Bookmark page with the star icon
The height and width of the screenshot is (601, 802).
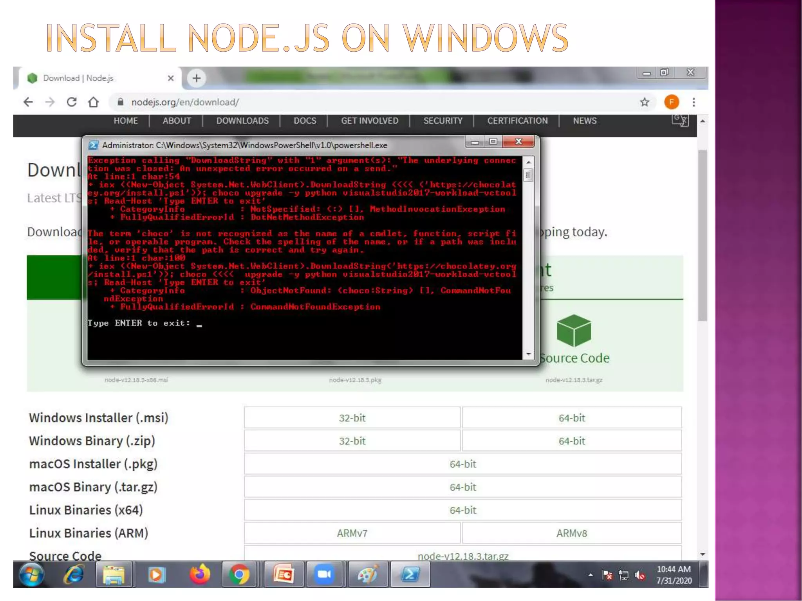pyautogui.click(x=645, y=102)
